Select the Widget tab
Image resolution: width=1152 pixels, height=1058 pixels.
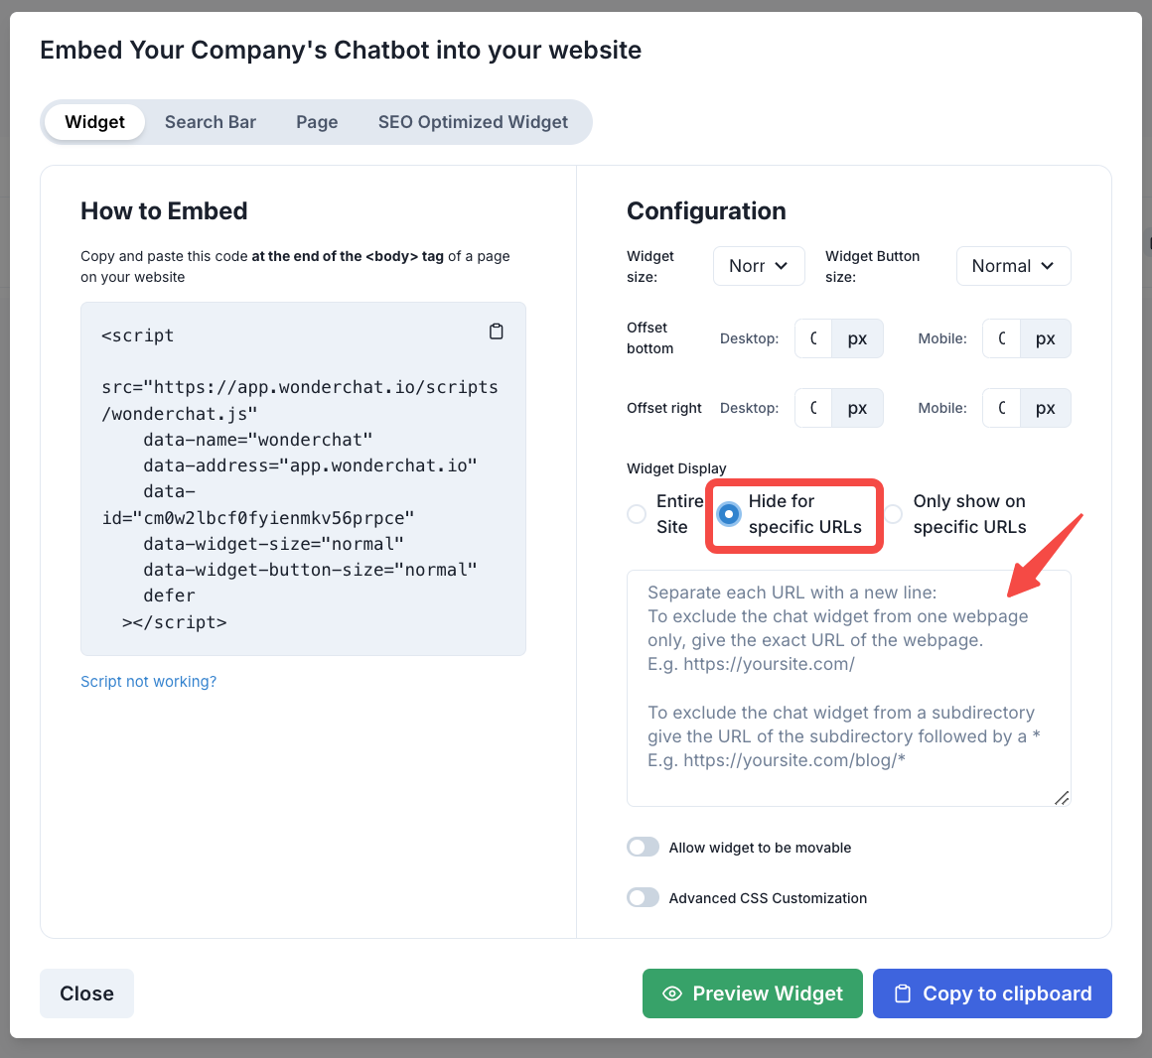pos(95,122)
